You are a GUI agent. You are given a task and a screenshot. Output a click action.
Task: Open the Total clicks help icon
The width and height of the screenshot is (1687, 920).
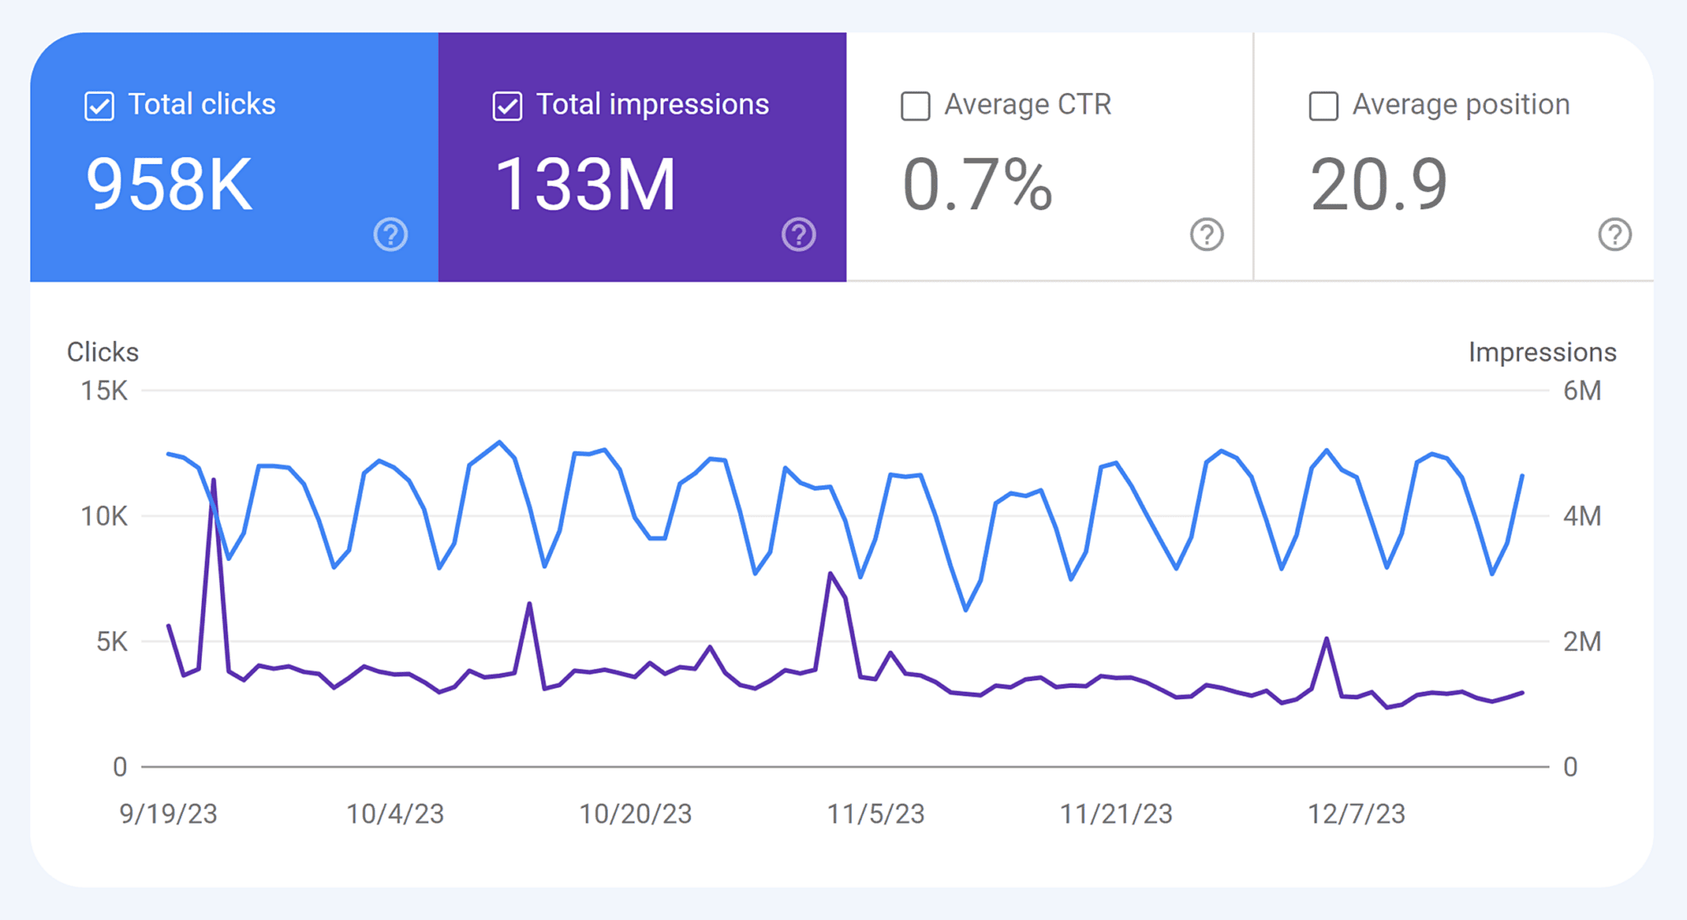click(x=390, y=235)
